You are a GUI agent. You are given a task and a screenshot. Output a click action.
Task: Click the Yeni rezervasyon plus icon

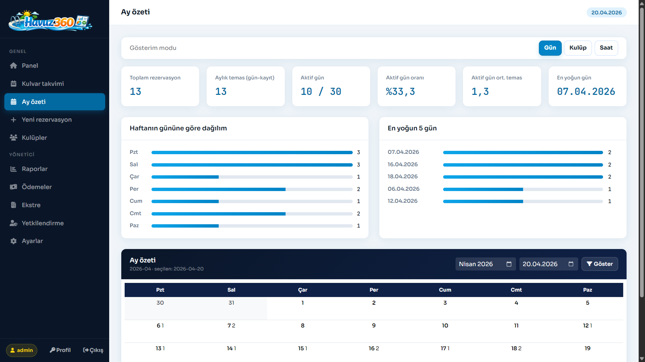click(13, 120)
